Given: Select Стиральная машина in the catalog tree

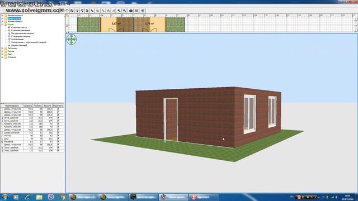Looking at the screenshot, I should tap(21, 36).
